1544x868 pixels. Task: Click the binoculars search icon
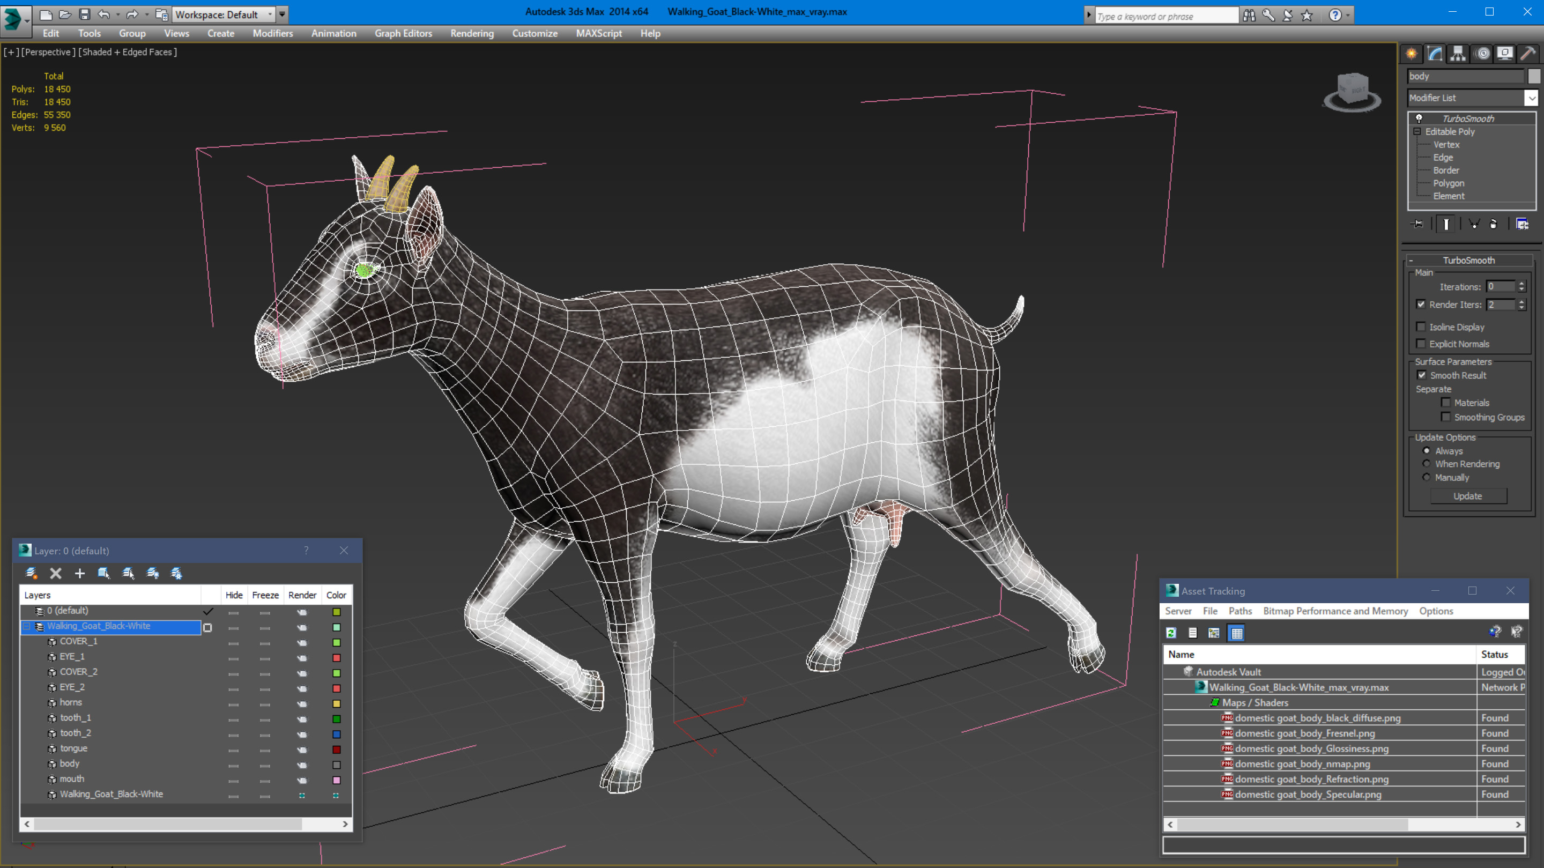coord(1249,16)
